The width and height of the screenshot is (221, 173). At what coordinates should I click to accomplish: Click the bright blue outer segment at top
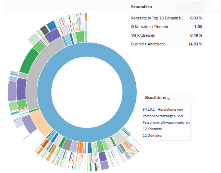pos(52,25)
